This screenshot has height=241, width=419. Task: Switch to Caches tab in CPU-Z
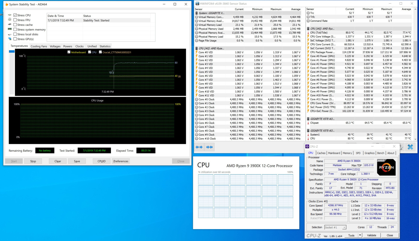coord(321,153)
